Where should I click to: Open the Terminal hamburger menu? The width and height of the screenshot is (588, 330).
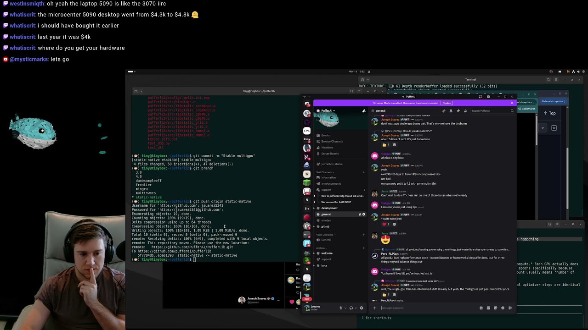pyautogui.click(x=556, y=80)
